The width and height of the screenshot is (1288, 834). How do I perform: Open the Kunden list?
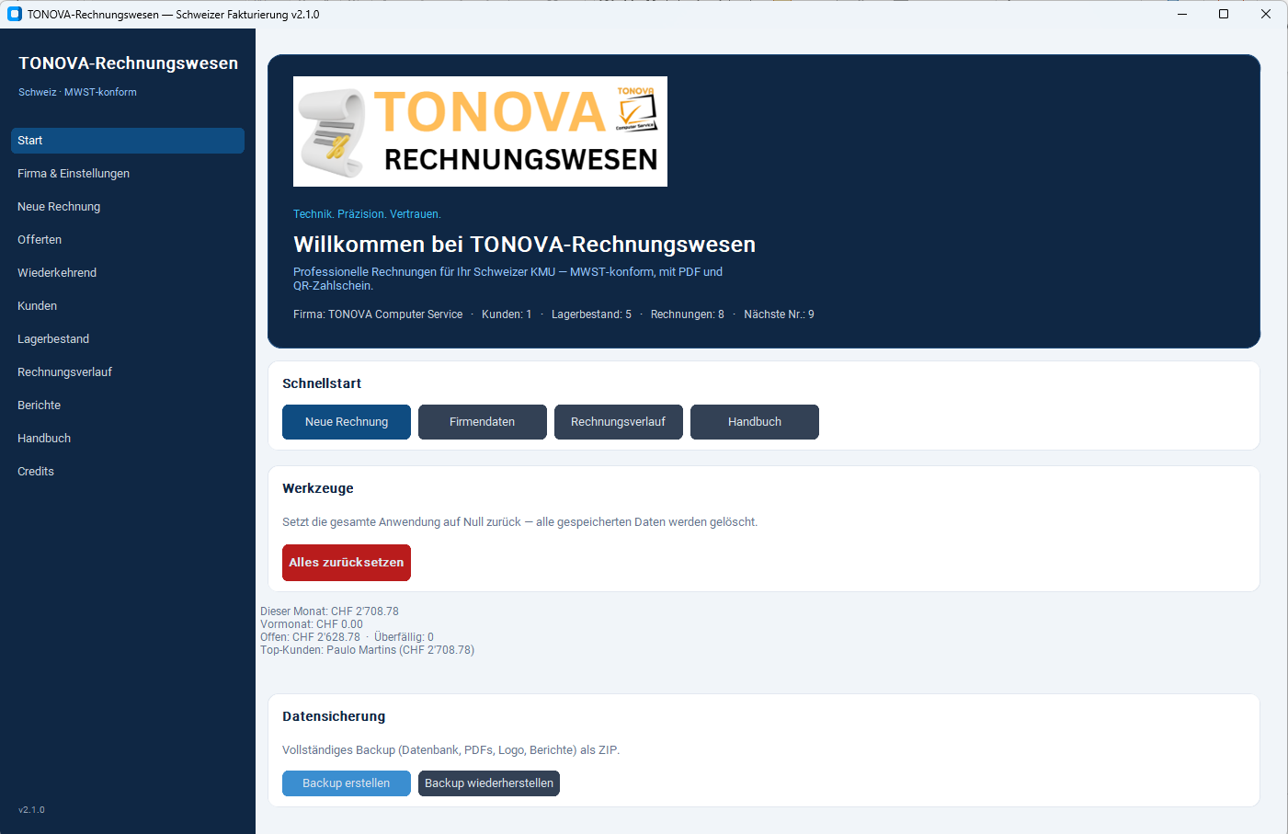pyautogui.click(x=128, y=306)
